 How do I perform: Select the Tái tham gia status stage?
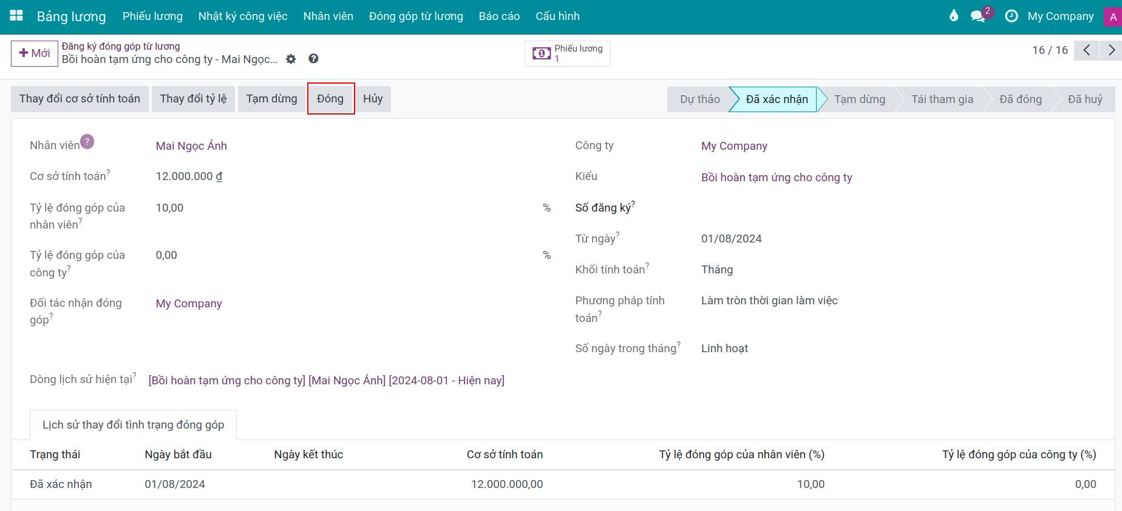[x=942, y=99]
